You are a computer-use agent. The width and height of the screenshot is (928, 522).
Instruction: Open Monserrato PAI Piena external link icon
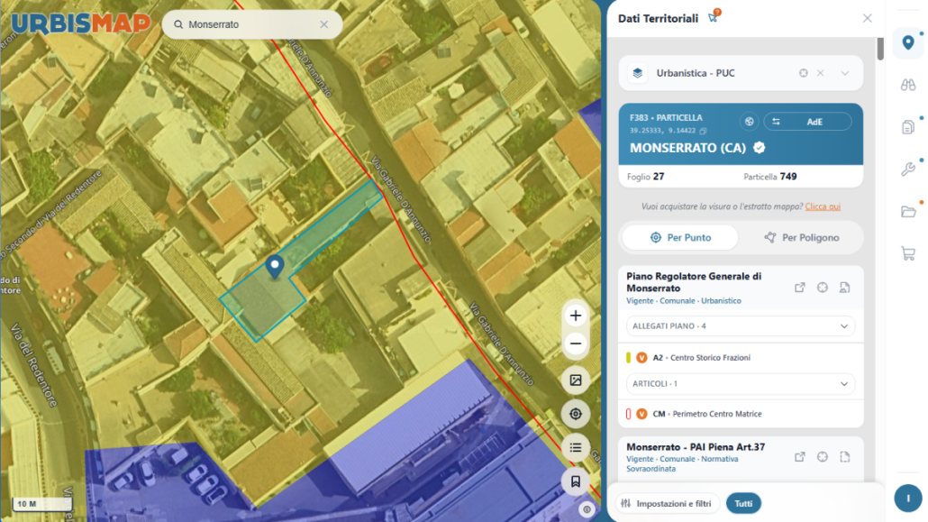click(x=799, y=457)
